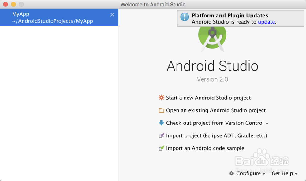Select the Import project Eclipse ADT icon
The width and height of the screenshot is (306, 181).
(x=161, y=135)
